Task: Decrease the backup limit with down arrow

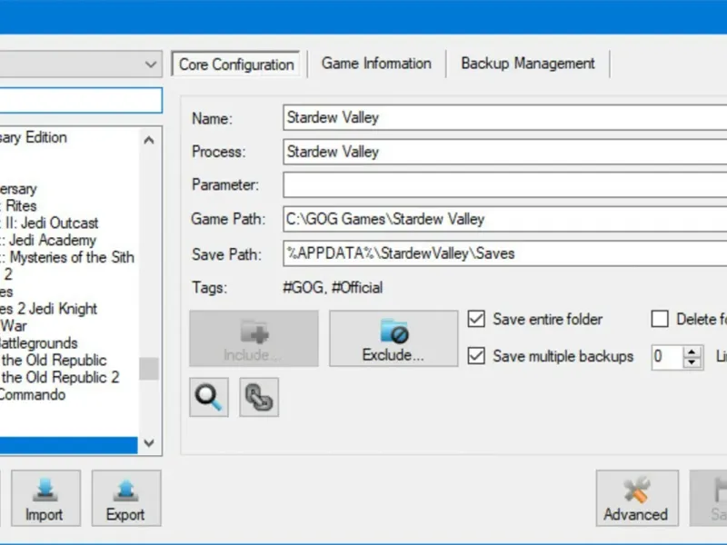Action: (x=692, y=362)
